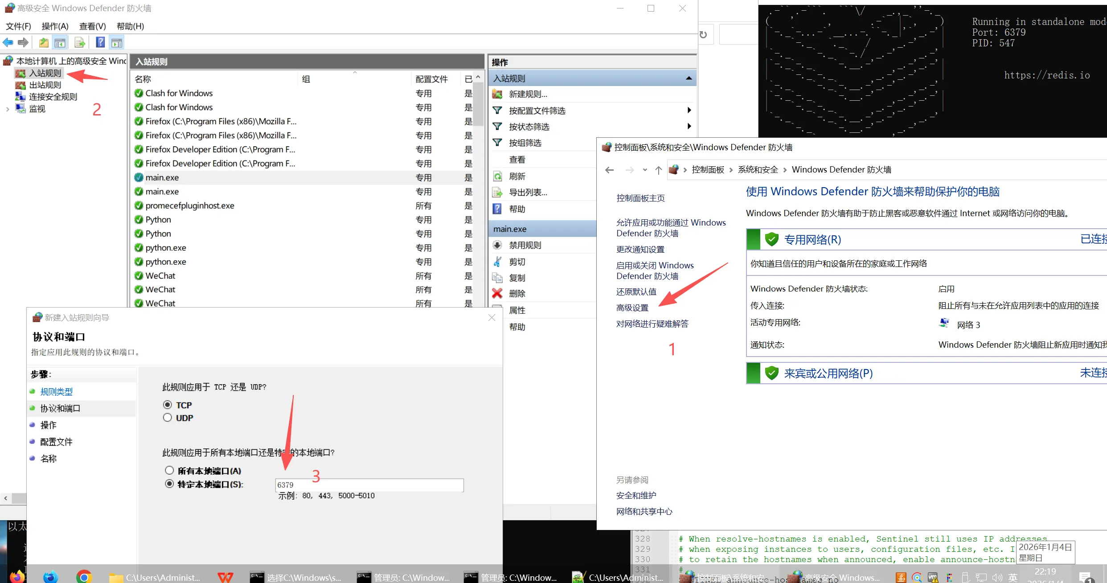1107x583 pixels.
Task: Expand the 按配置文件筛选 submenu arrow
Action: tap(689, 111)
